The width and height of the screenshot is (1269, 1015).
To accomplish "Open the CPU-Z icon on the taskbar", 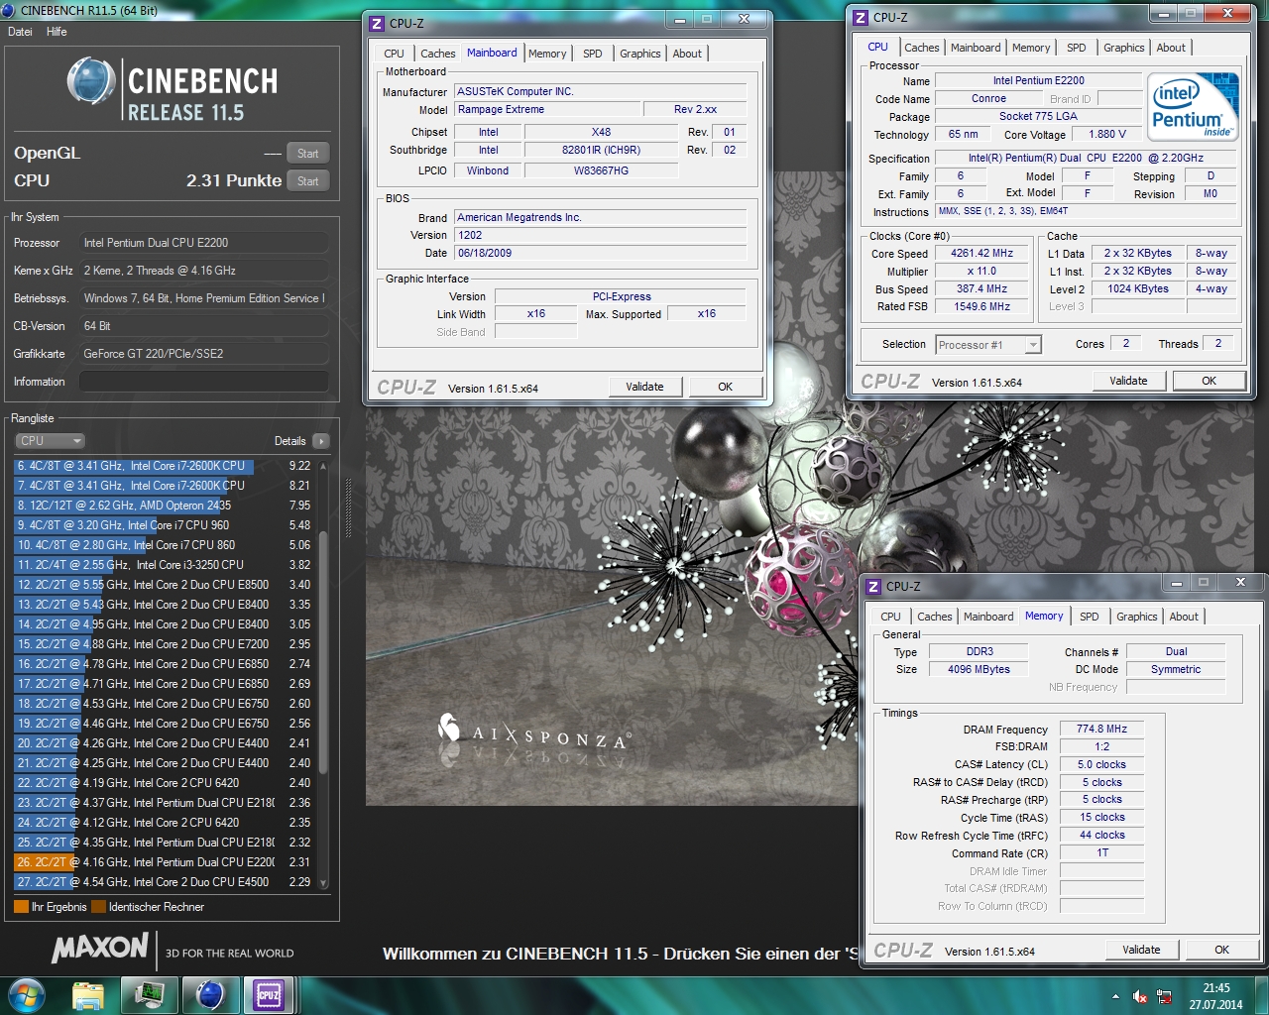I will [x=269, y=995].
